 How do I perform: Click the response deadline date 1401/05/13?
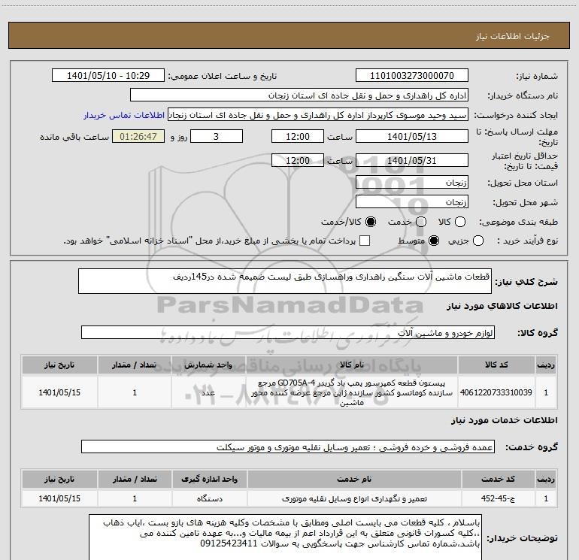(412, 137)
